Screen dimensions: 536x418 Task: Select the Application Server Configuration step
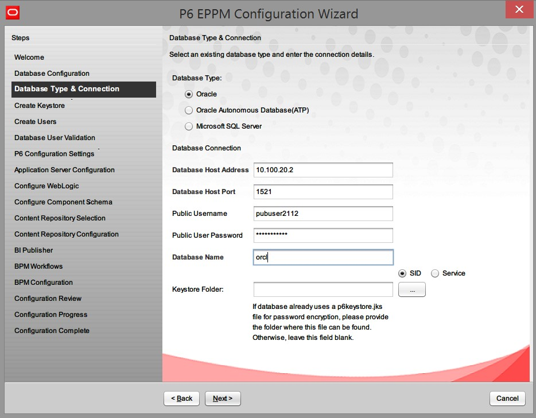(64, 169)
